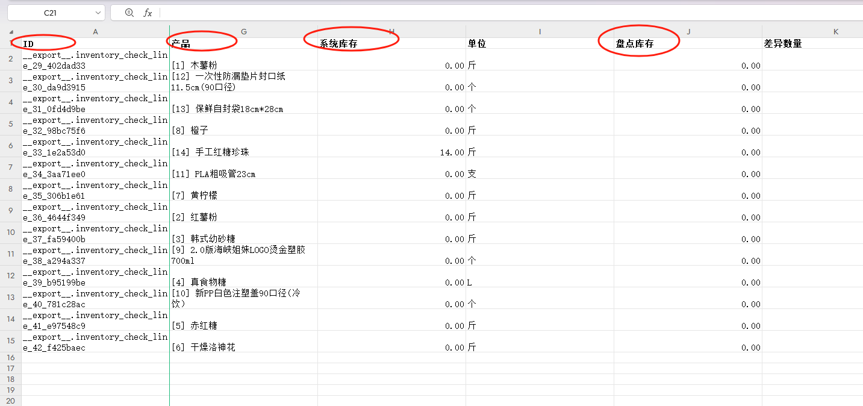This screenshot has height=406, width=863.
Task: Select column A header
Action: point(95,31)
